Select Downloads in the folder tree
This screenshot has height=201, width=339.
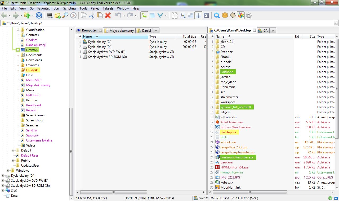(34, 60)
